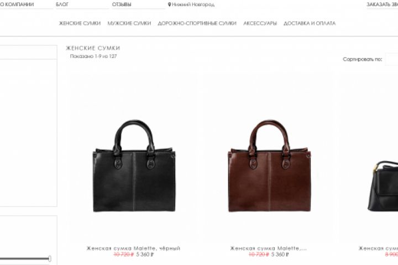Open the third bag product image
Screen dimensions: 398x265
click(x=383, y=186)
